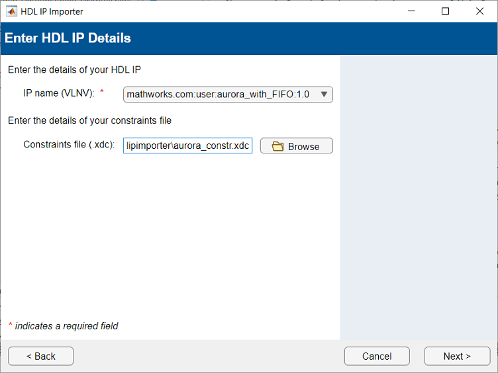Click "Enter the details of your constraints file" text
The width and height of the screenshot is (498, 373).
(89, 120)
